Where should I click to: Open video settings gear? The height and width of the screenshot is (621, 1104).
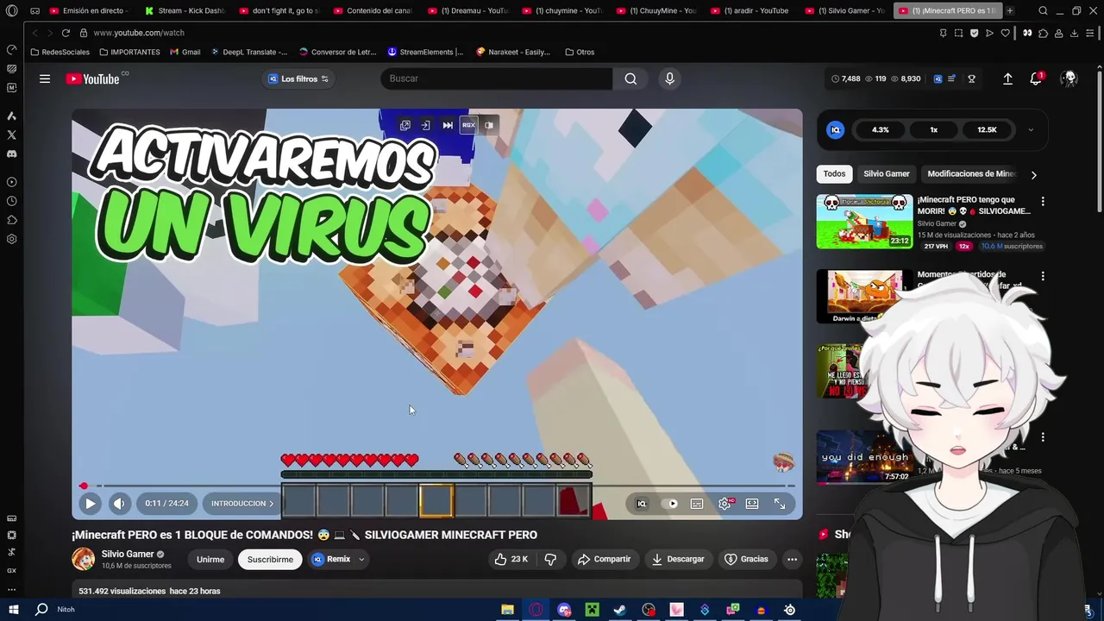click(724, 504)
